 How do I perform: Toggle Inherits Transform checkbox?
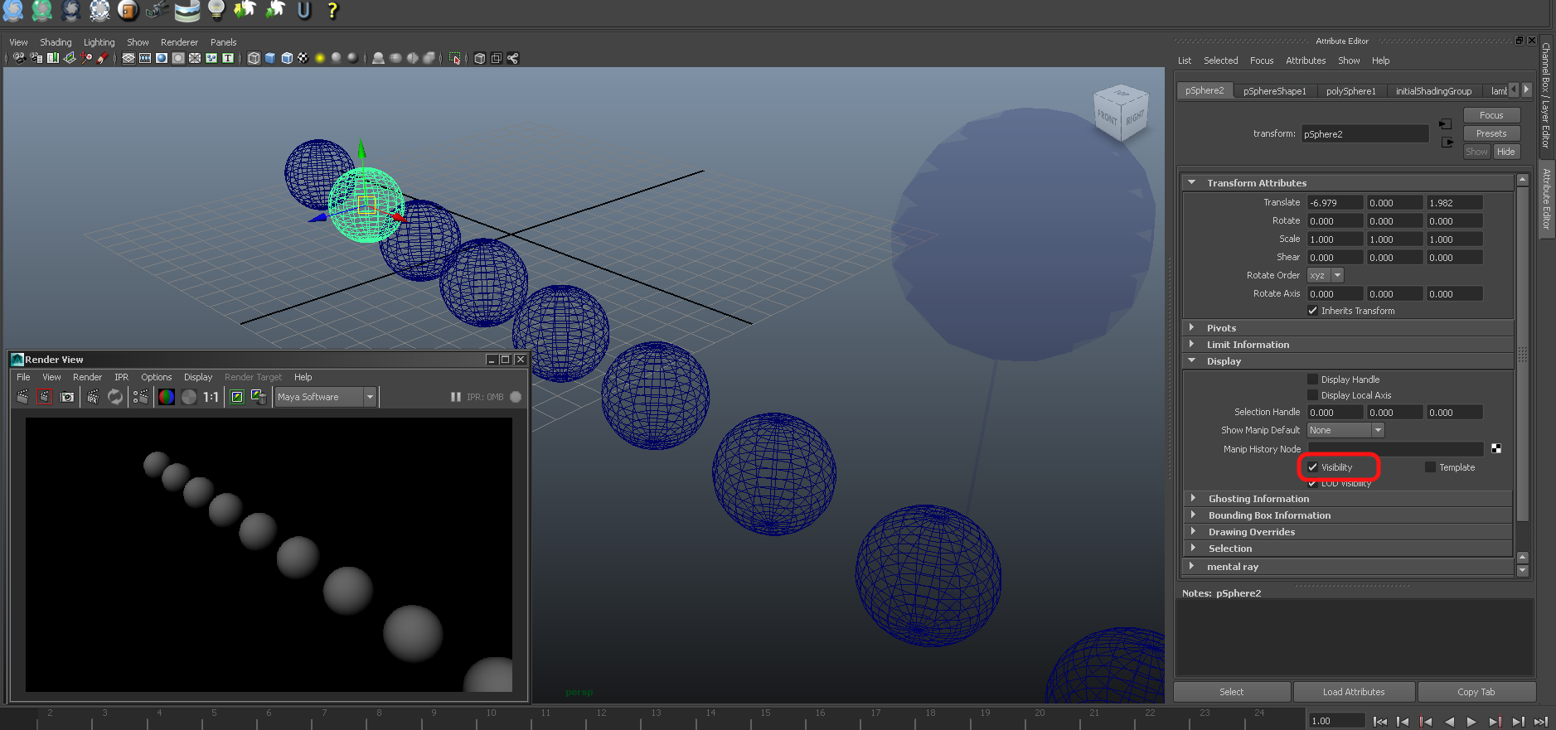1312,311
